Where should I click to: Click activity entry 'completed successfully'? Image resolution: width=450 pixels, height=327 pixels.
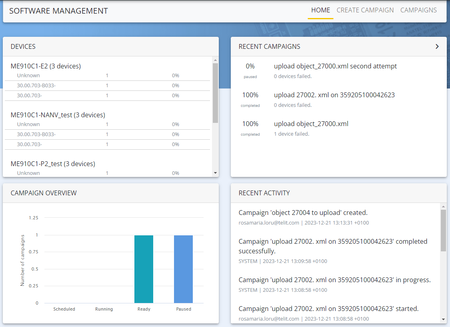(333, 246)
